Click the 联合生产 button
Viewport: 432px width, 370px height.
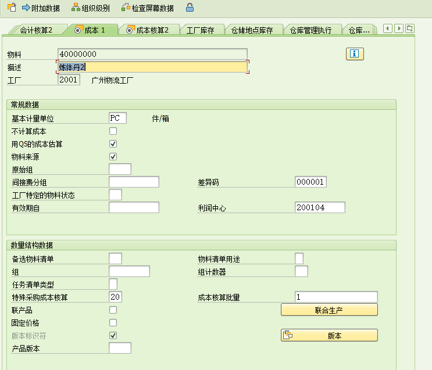329,310
